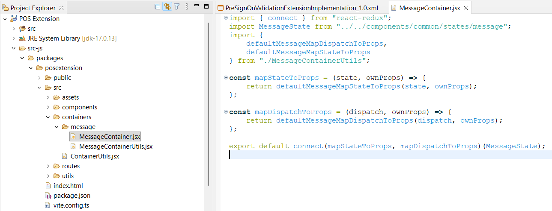Expand JRE System Library node
Image resolution: width=552 pixels, height=211 pixels.
(13, 38)
